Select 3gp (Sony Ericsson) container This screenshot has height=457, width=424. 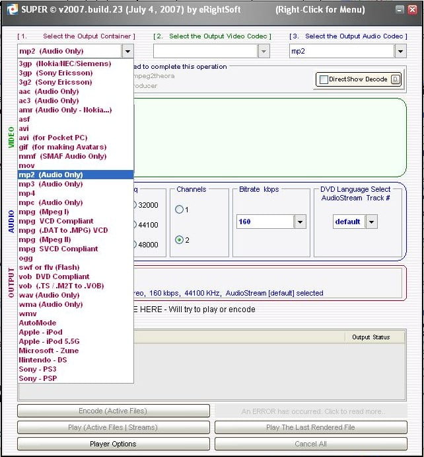click(x=76, y=73)
